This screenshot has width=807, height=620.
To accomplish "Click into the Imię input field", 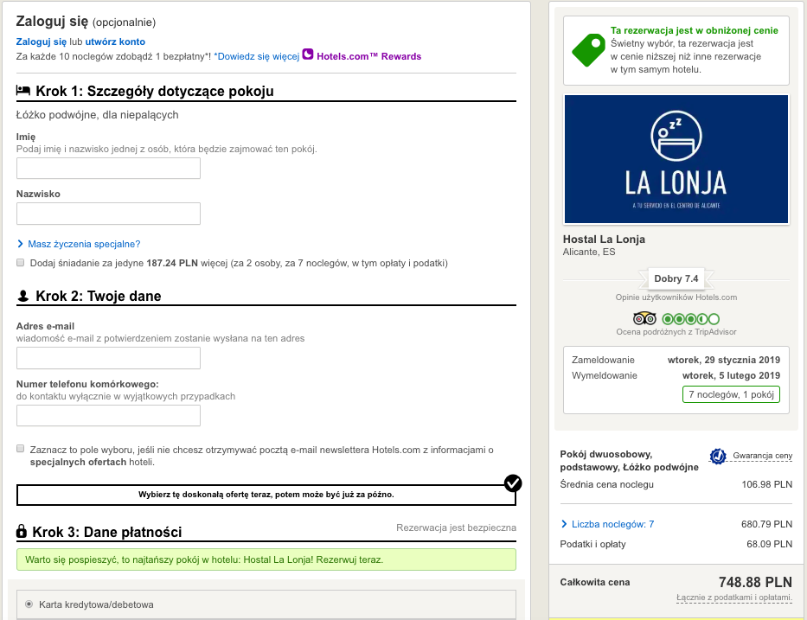I will pos(108,168).
